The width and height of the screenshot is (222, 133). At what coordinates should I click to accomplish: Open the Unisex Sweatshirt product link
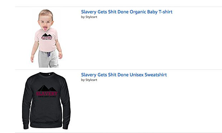(124, 75)
